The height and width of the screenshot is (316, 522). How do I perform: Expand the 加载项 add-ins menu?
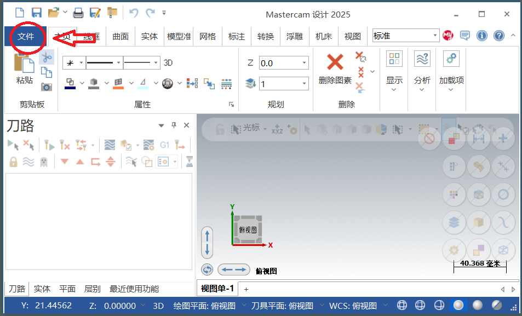pos(451,72)
